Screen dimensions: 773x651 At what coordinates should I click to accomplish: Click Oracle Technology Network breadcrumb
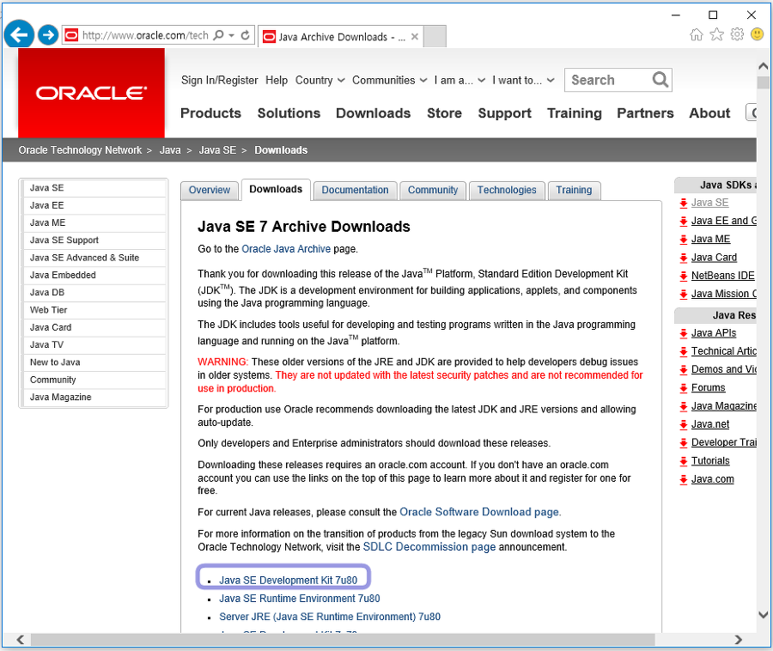[x=80, y=149]
